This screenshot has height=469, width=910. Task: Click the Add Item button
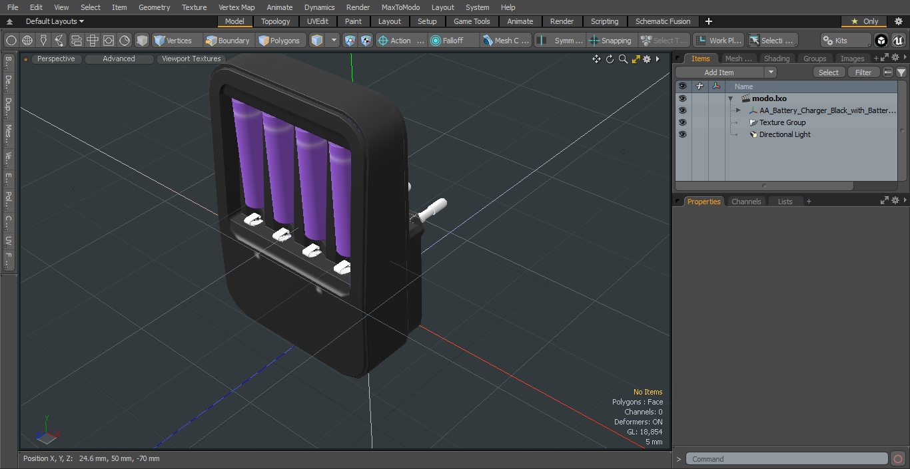click(x=719, y=73)
